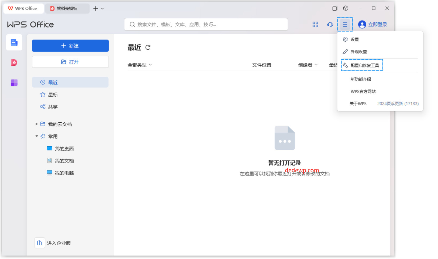438x259 pixels.
Task: Click the cube skin icon in title bar
Action: [x=346, y=8]
